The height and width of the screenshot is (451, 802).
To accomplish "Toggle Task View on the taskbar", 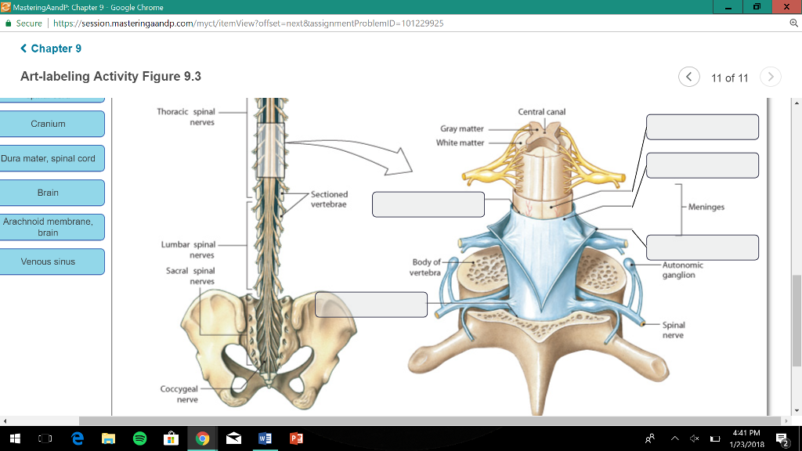I will tap(45, 438).
